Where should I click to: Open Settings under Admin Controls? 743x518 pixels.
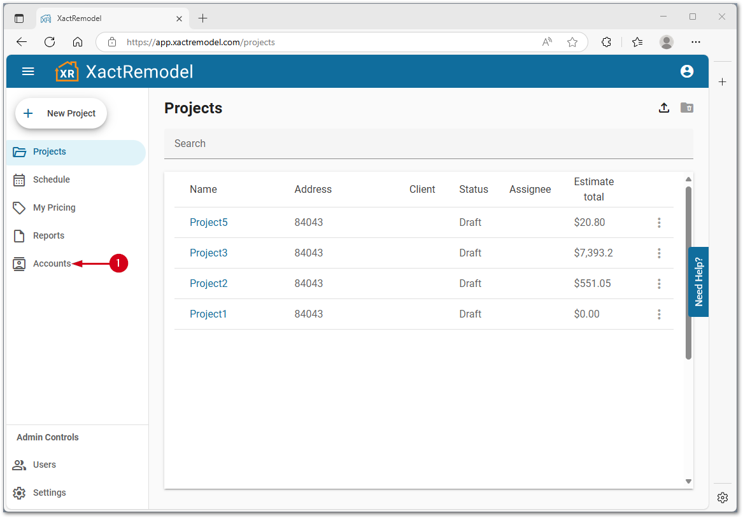pyautogui.click(x=49, y=493)
